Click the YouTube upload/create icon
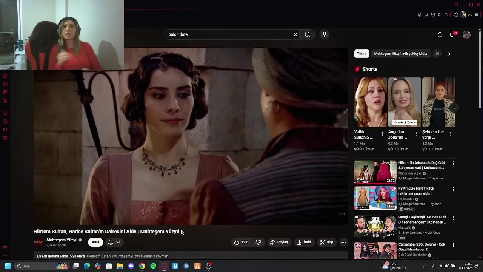This screenshot has width=483, height=272. click(440, 34)
